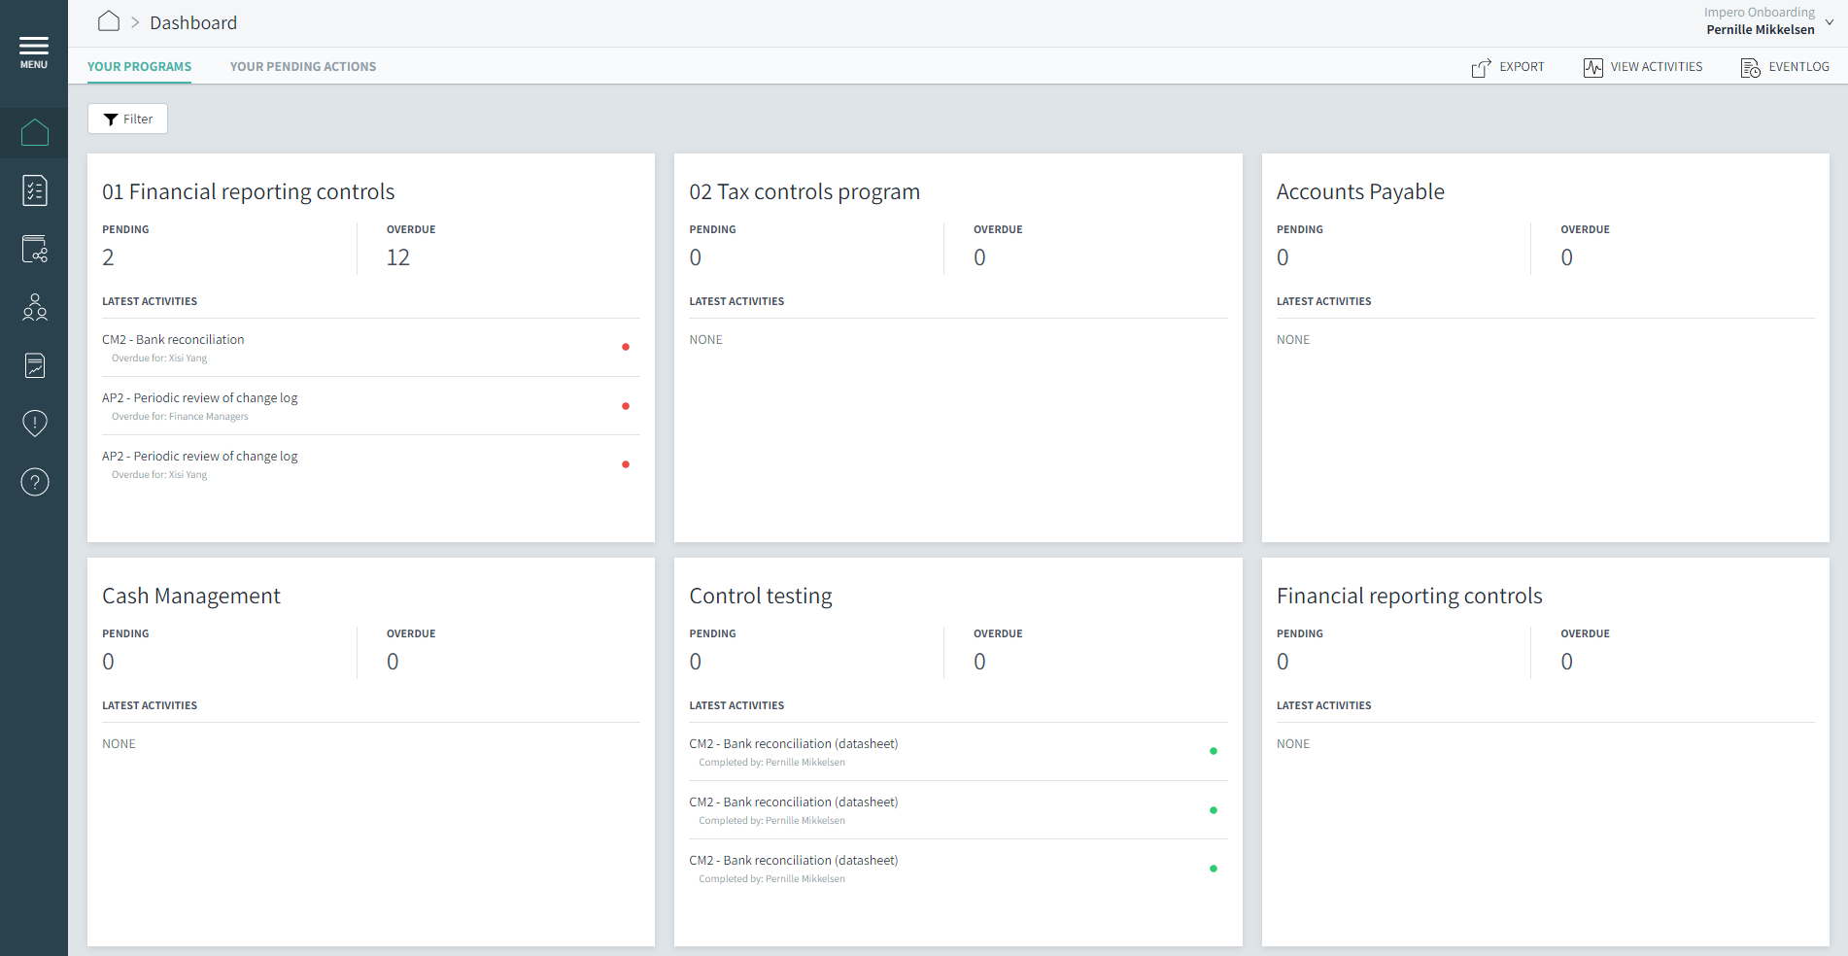Open the alert notifications sidebar icon
Image resolution: width=1848 pixels, height=956 pixels.
[35, 424]
